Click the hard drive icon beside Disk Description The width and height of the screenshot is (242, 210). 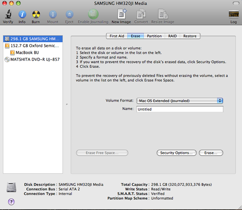tap(11, 187)
